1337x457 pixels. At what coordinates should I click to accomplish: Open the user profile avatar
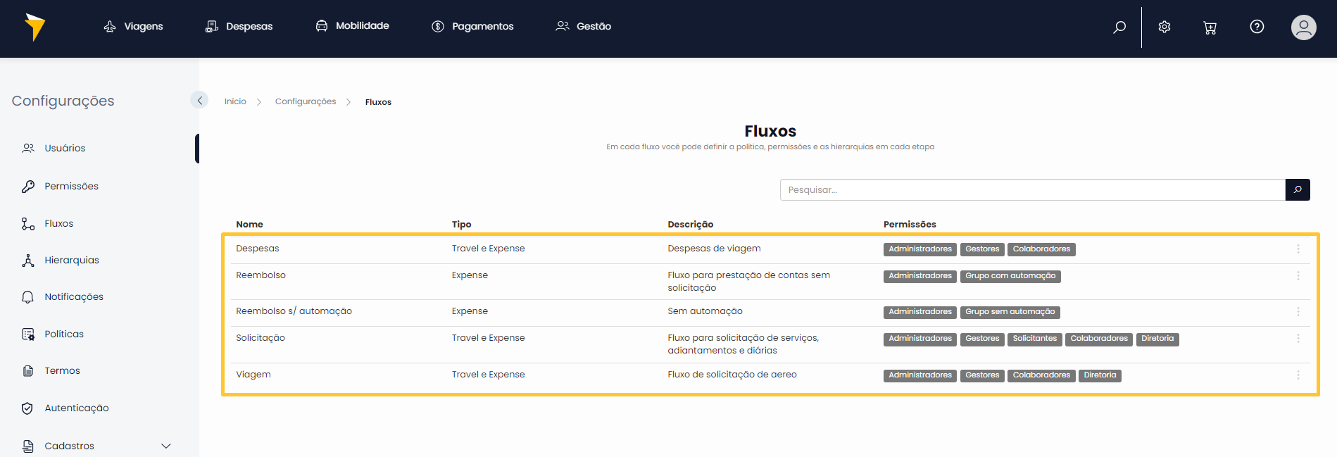(1304, 27)
